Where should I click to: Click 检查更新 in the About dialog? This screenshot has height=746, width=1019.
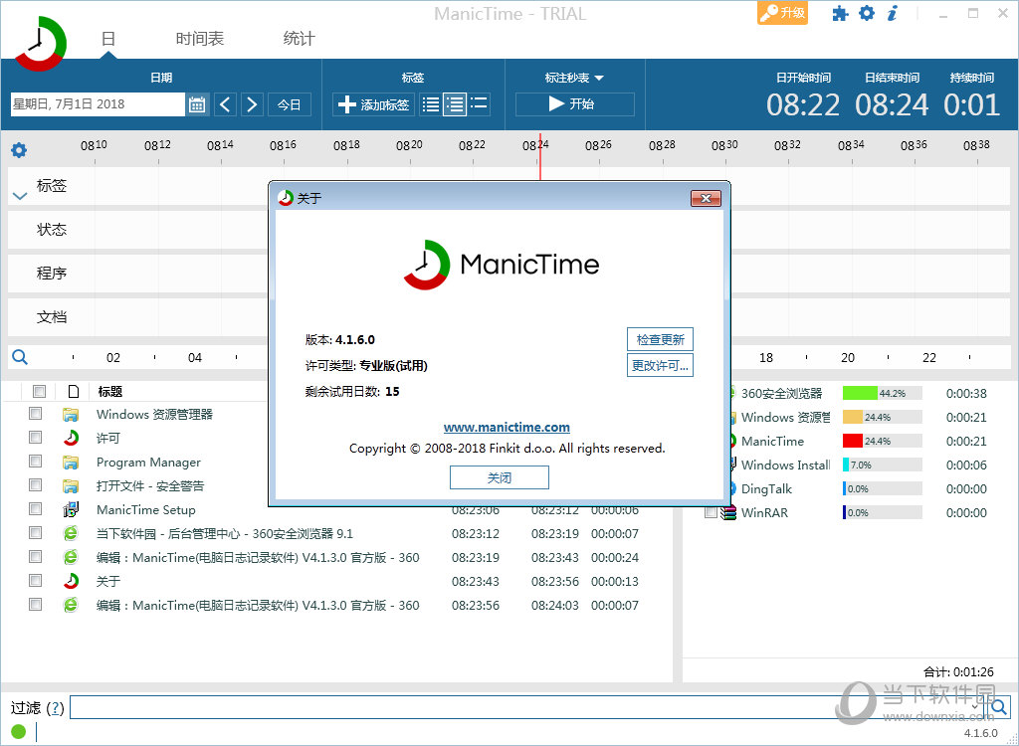pyautogui.click(x=661, y=339)
